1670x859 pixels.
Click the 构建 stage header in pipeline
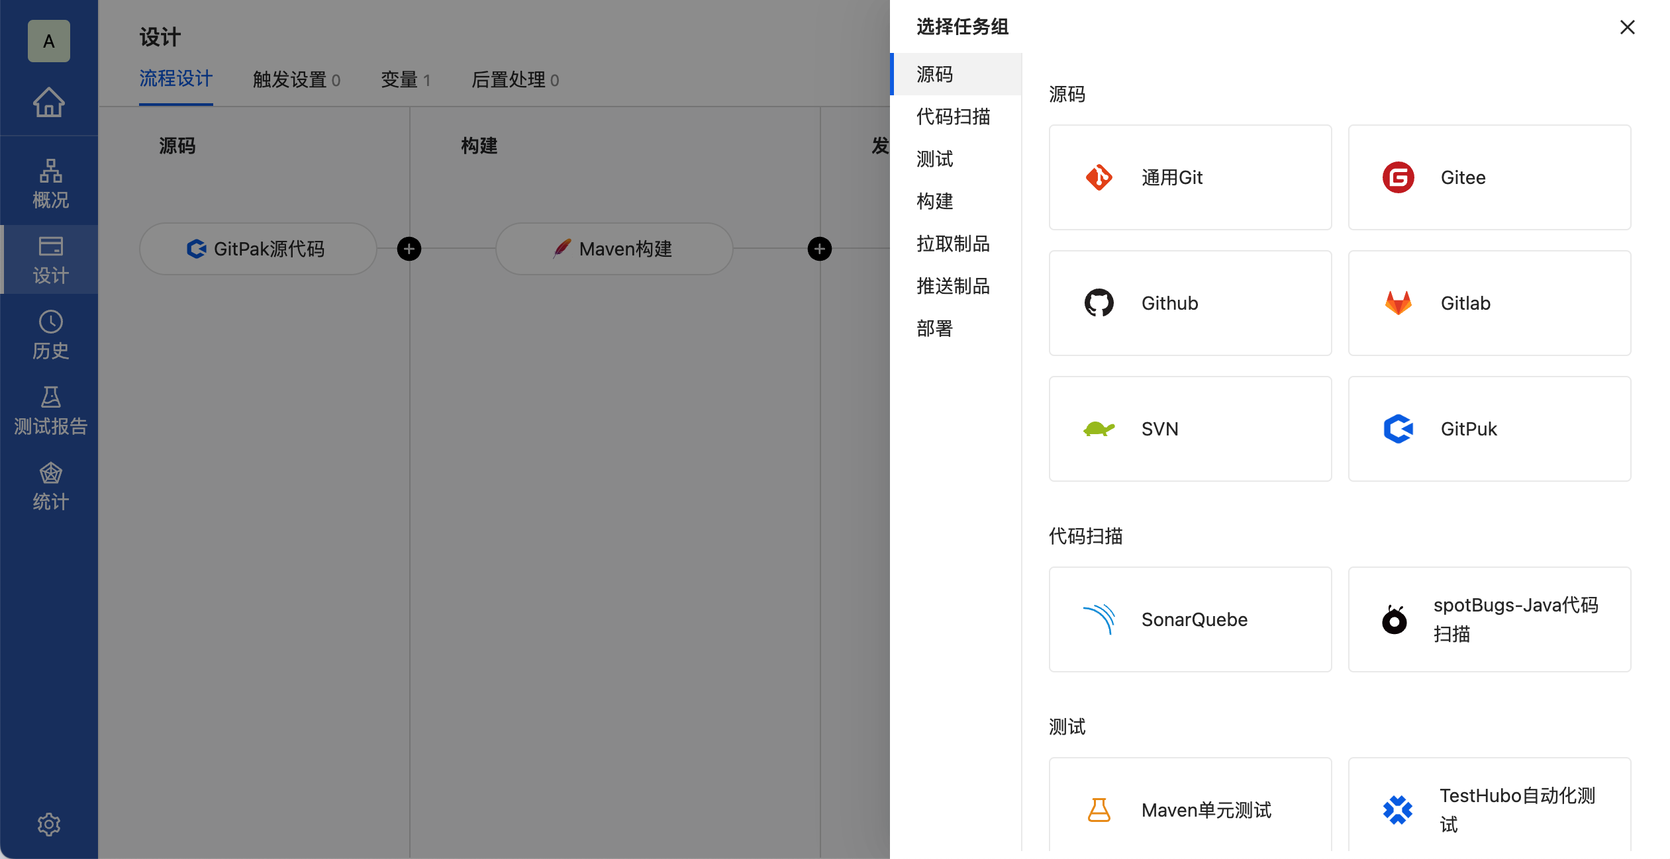[479, 146]
